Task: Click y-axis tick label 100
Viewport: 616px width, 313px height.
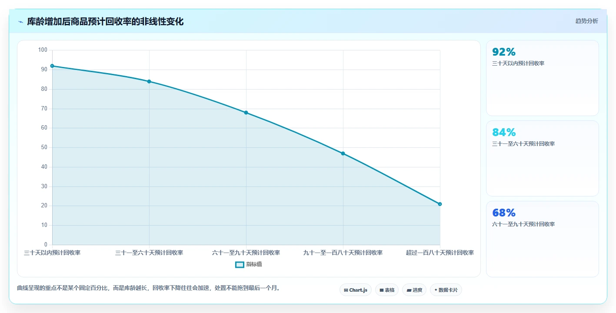Action: [43, 50]
